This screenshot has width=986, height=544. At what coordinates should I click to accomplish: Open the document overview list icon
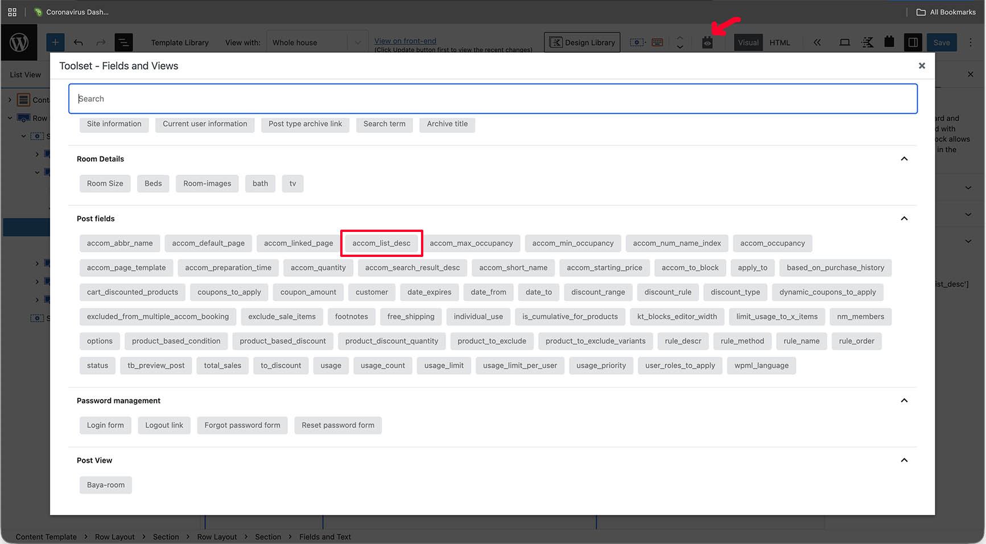tap(123, 42)
